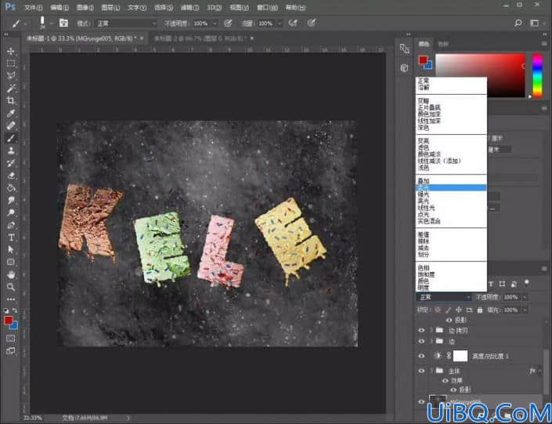The image size is (552, 424).
Task: Hide the 边 拷贝 group layer
Action: click(421, 330)
